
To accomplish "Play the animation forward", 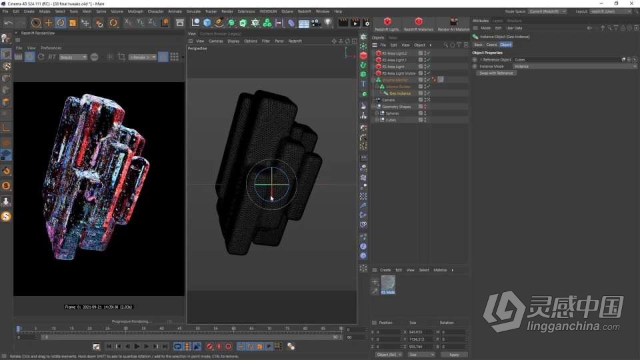I will tap(137, 347).
